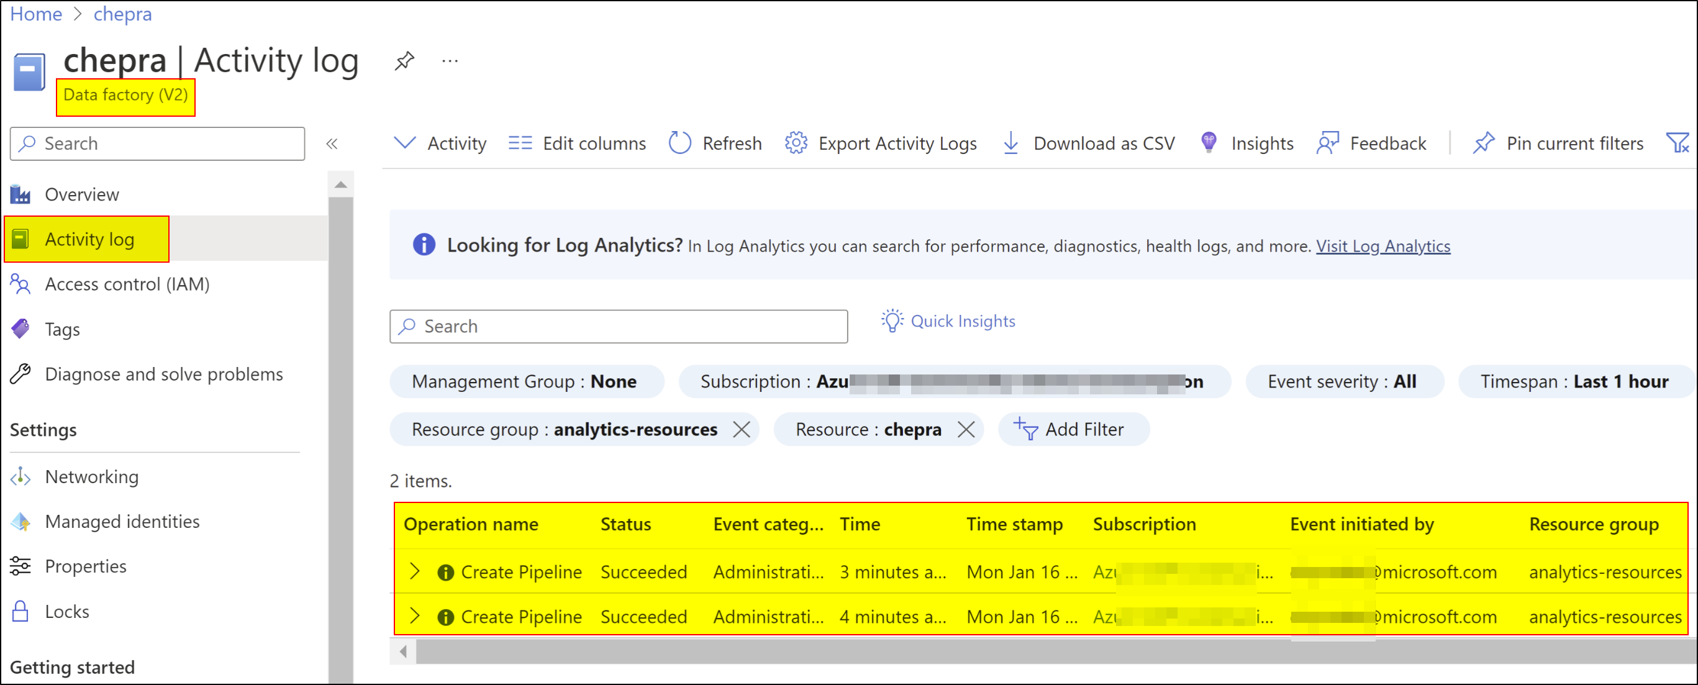Click the table horizontal scrollbar left arrow

pyautogui.click(x=404, y=652)
